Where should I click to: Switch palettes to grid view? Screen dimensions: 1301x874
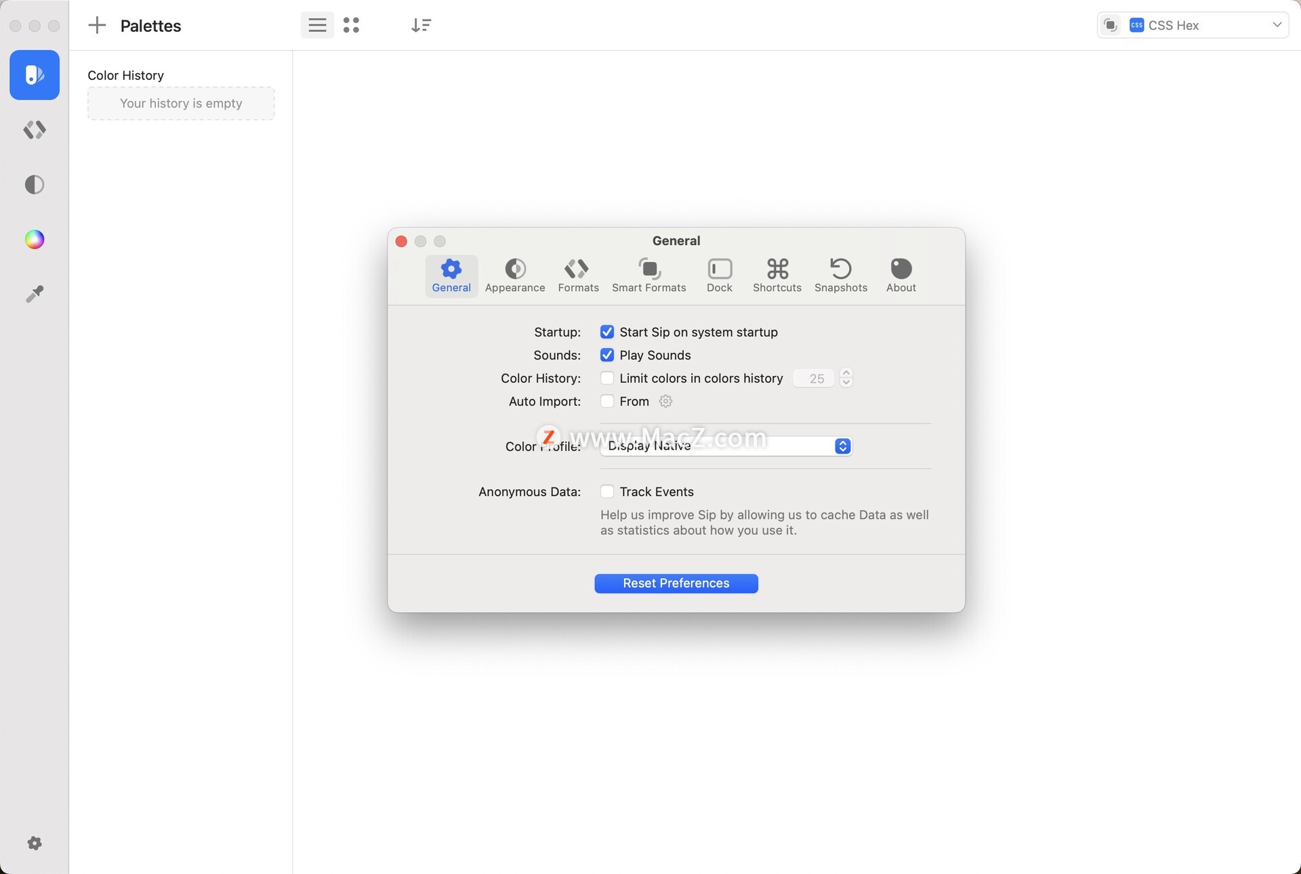[351, 26]
